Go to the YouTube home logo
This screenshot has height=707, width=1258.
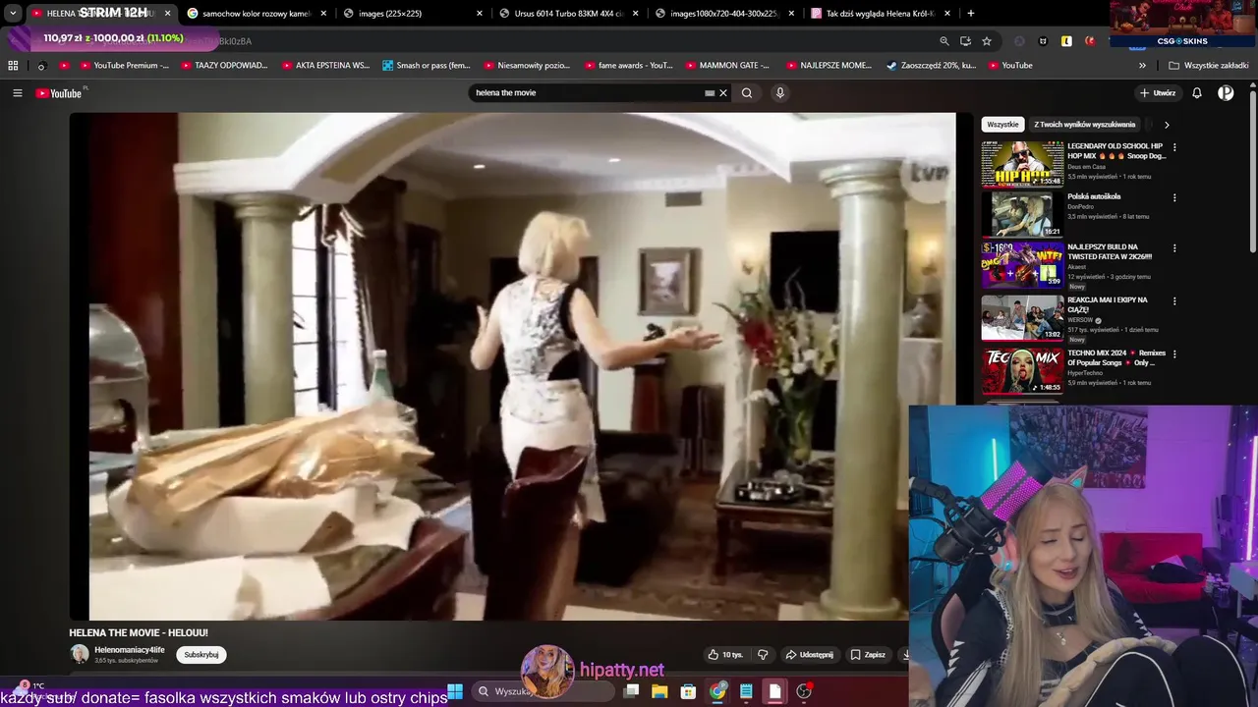59,93
